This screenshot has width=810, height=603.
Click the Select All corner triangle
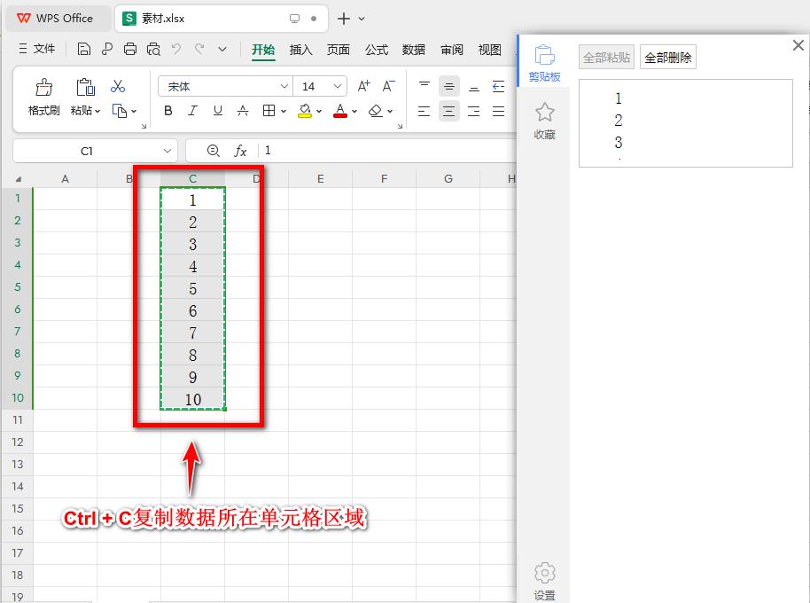[18, 179]
